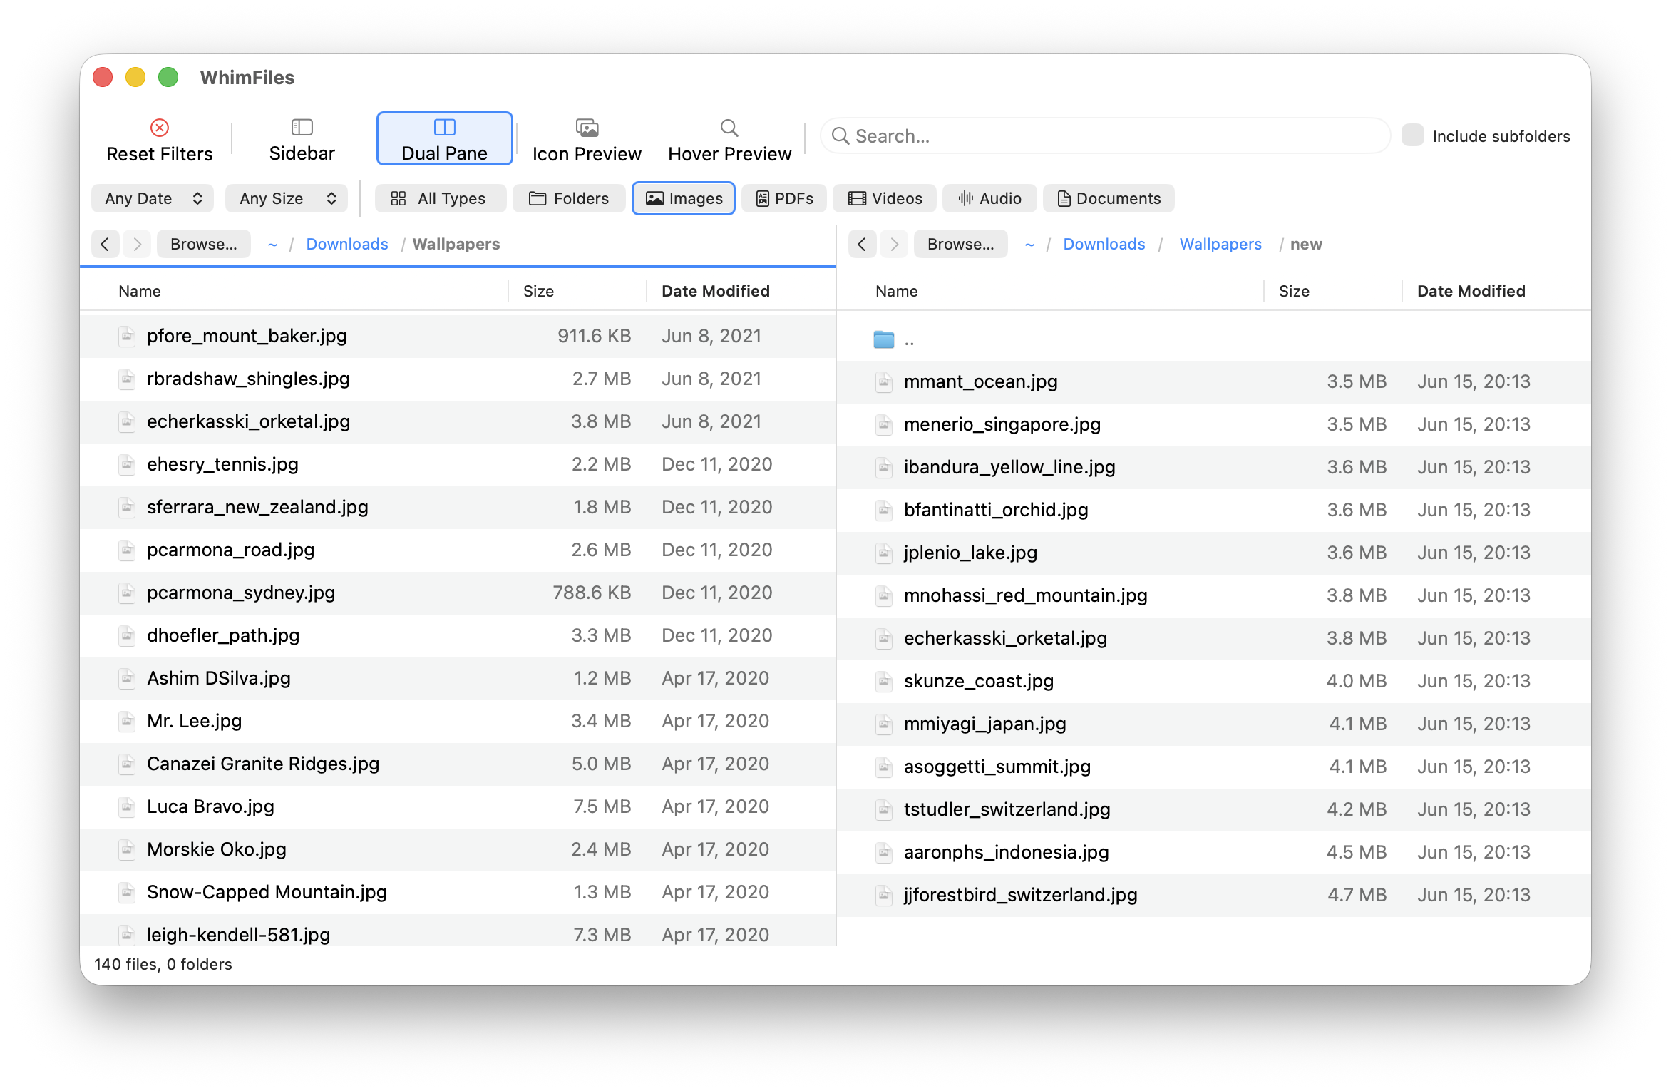Open the parent folder (..) entry
1671x1091 pixels.
point(1213,339)
